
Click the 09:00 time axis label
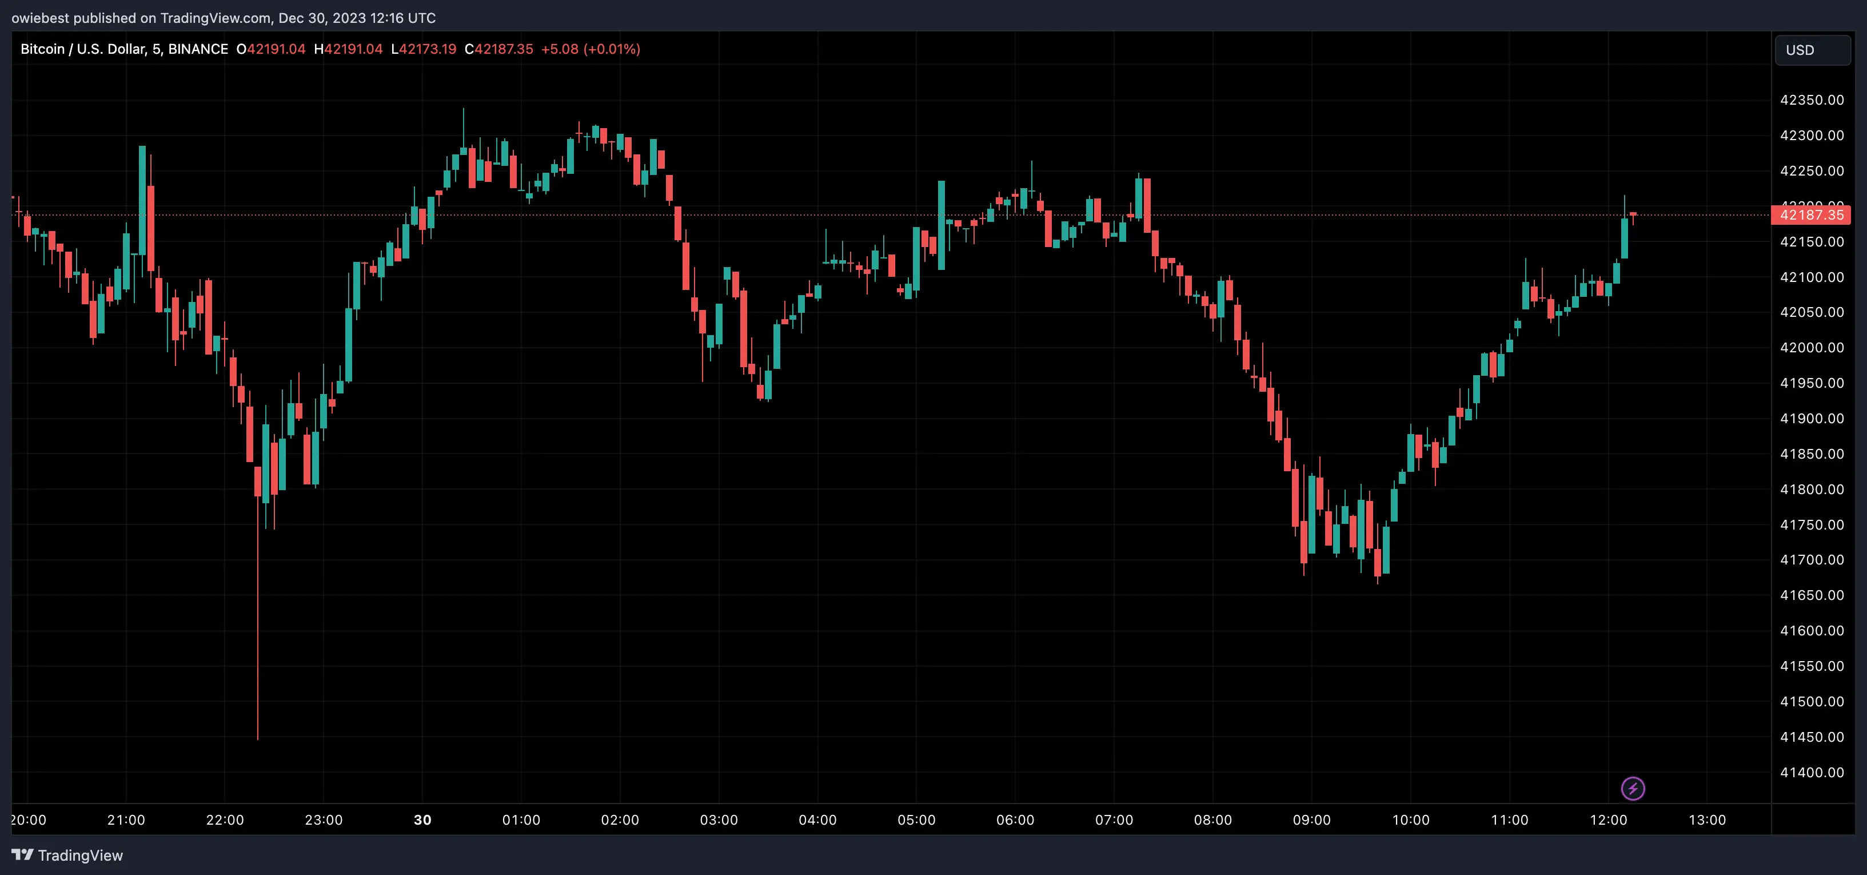[1311, 820]
